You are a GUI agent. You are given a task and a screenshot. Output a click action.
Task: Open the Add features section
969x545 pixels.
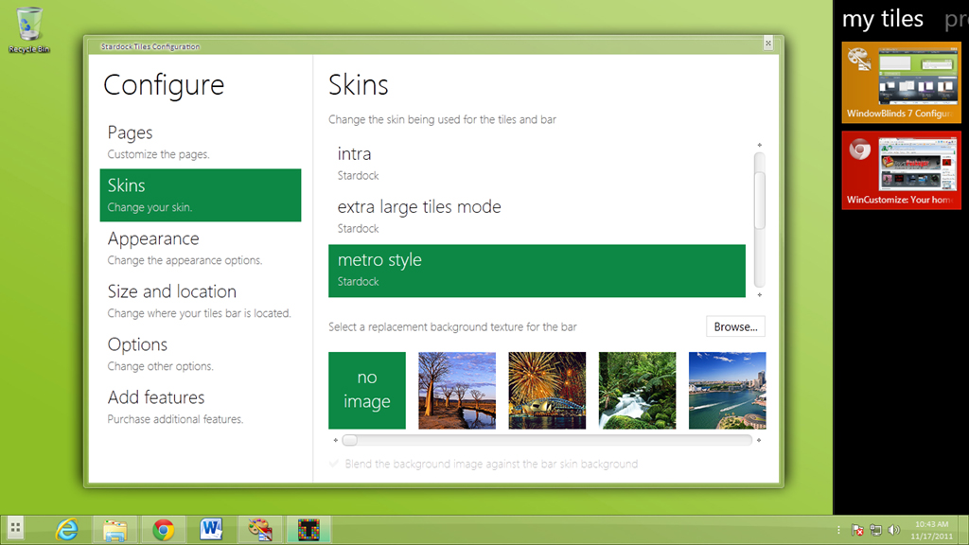[x=201, y=407]
